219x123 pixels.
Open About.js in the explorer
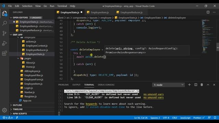(30, 63)
